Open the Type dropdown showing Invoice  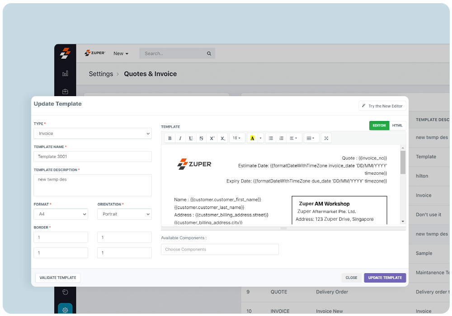click(x=93, y=134)
